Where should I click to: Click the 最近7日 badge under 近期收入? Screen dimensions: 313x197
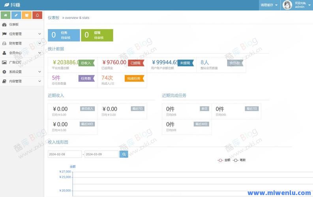click(x=137, y=109)
